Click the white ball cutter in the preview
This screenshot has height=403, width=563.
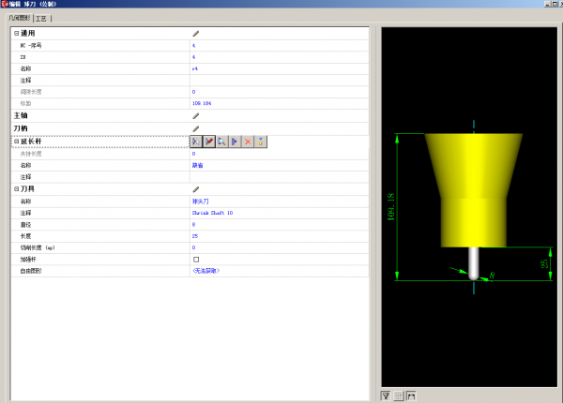click(x=474, y=263)
